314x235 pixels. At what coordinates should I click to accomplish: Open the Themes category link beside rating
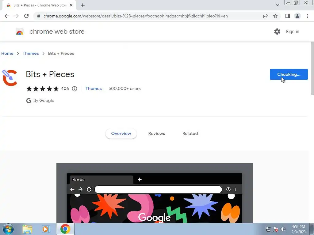pos(94,88)
